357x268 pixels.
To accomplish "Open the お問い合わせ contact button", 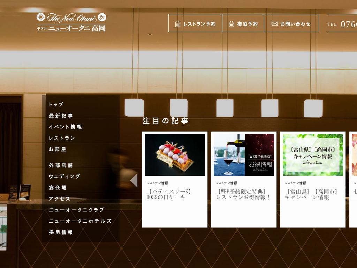I will [x=291, y=23].
